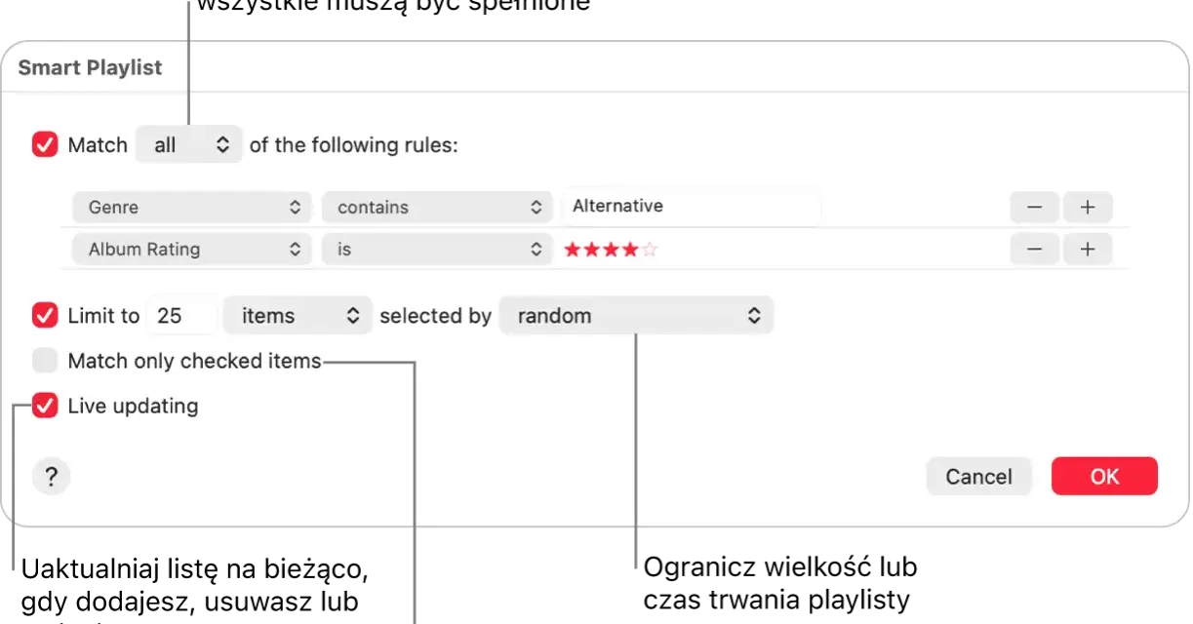Set album rating to three stars
The height and width of the screenshot is (624, 1193).
pos(612,250)
